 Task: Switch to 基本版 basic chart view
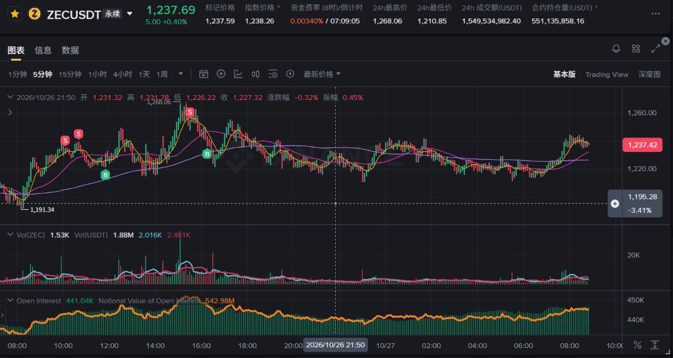564,74
